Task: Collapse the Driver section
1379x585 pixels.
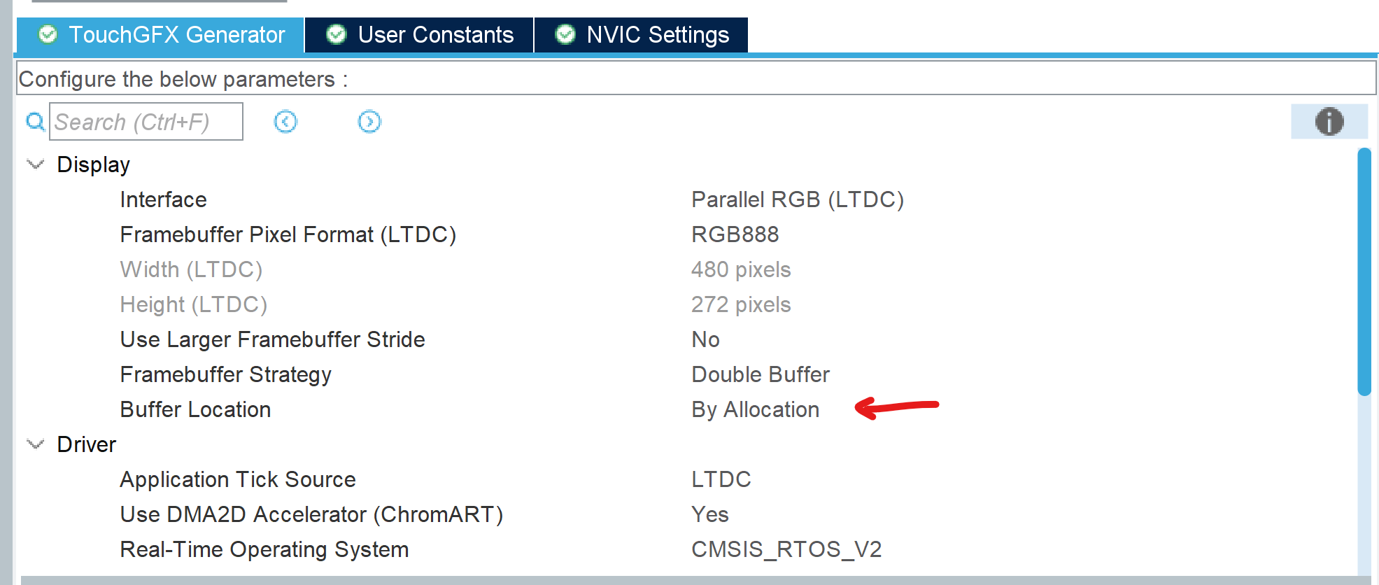Action: pyautogui.click(x=34, y=444)
